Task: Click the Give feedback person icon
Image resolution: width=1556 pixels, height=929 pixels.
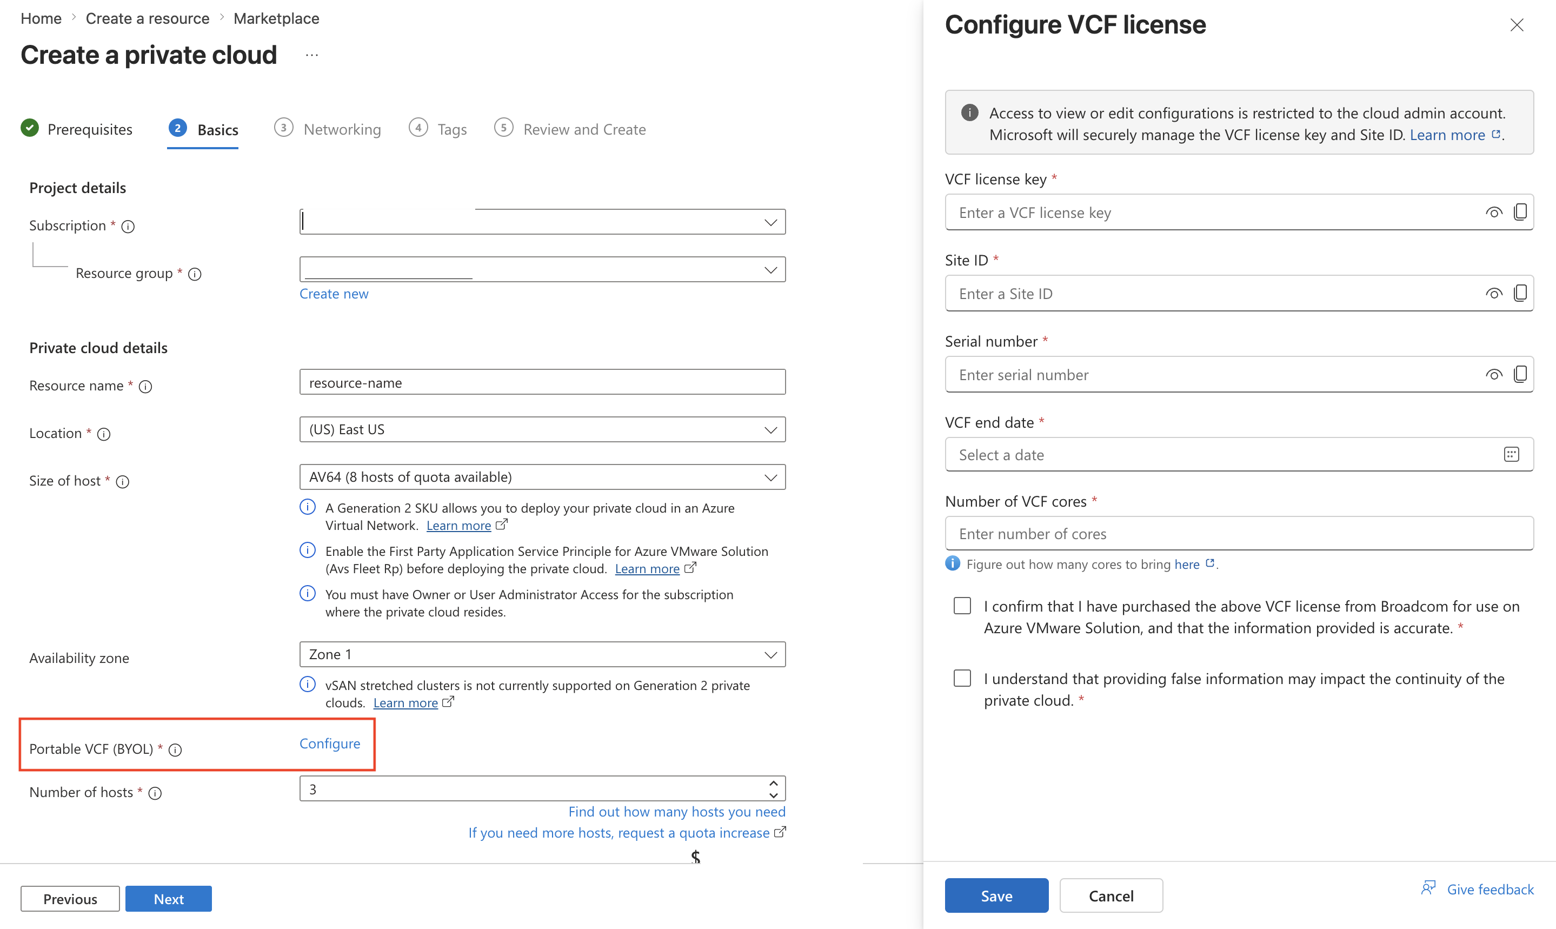Action: [1428, 888]
